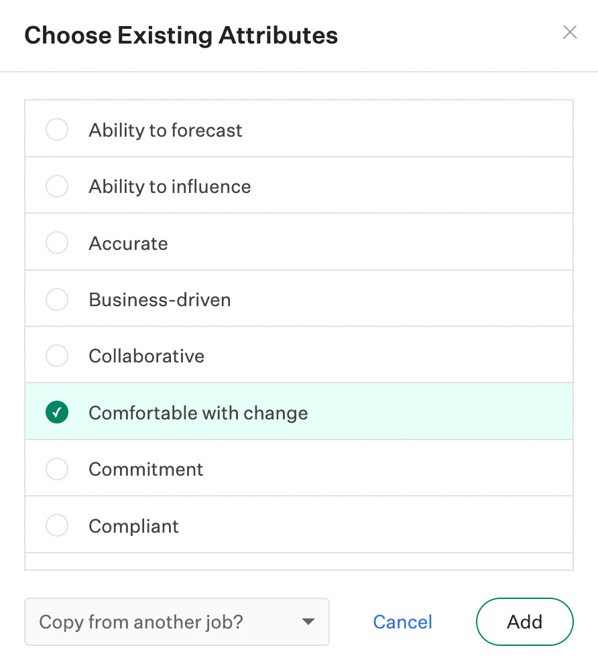Click the highlighted Comfortable with change row
This screenshot has height=670, width=598.
coord(198,412)
